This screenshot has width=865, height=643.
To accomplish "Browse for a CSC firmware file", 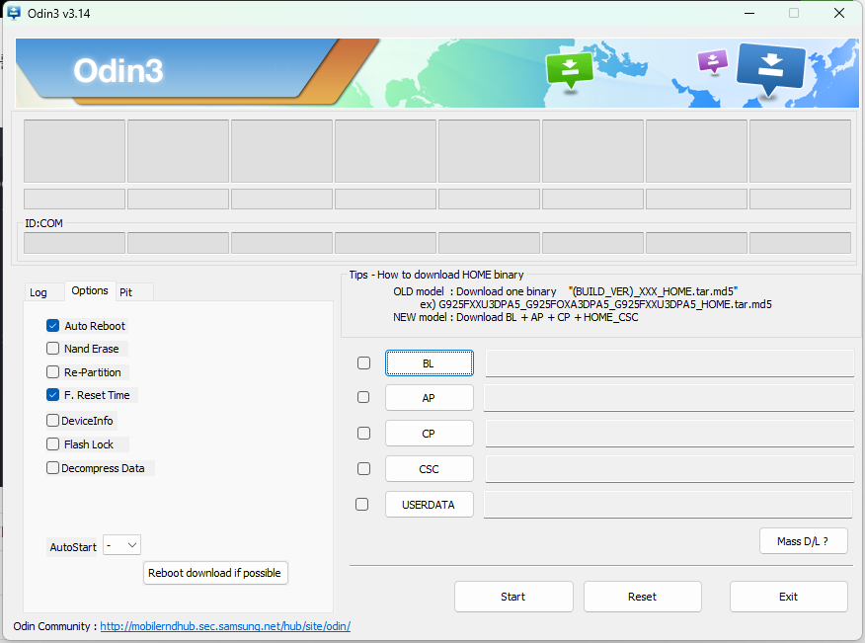I will (x=430, y=469).
